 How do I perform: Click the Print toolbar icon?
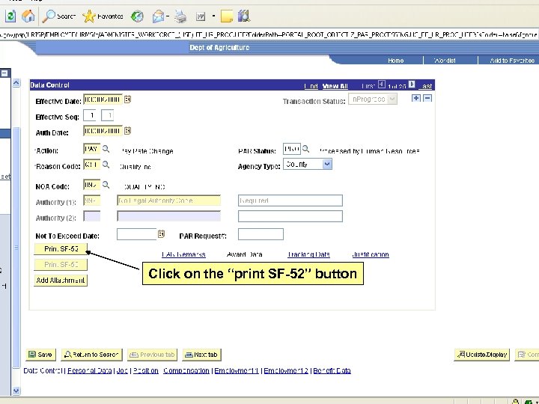[180, 16]
